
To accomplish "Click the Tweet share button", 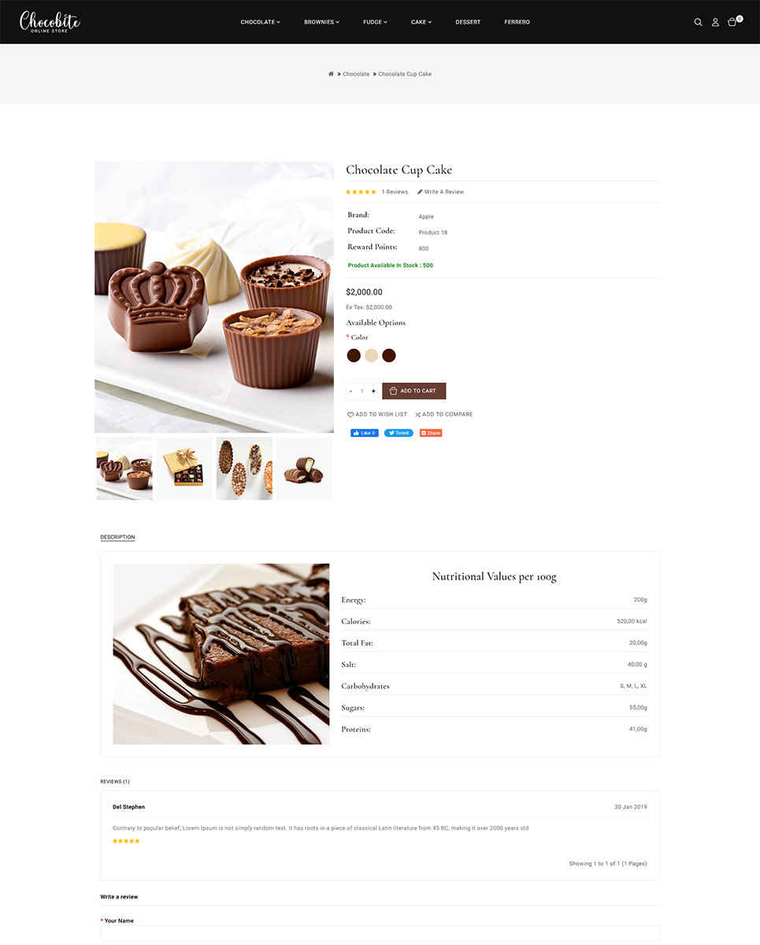I will pyautogui.click(x=399, y=433).
